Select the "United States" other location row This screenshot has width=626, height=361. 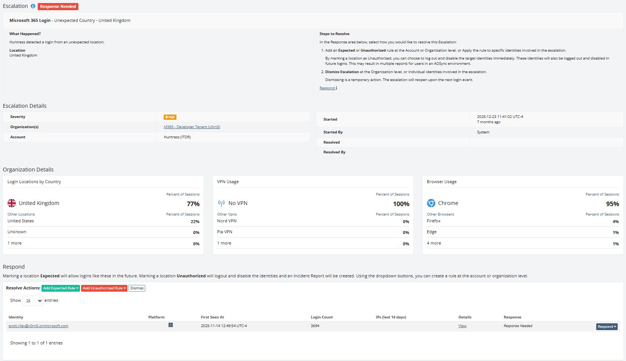103,221
